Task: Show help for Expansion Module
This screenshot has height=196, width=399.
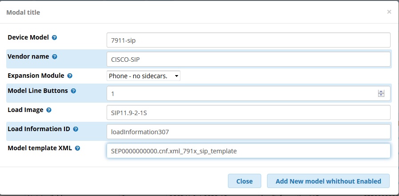Action: point(70,76)
